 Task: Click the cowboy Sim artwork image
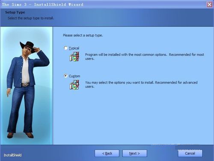[27, 86]
